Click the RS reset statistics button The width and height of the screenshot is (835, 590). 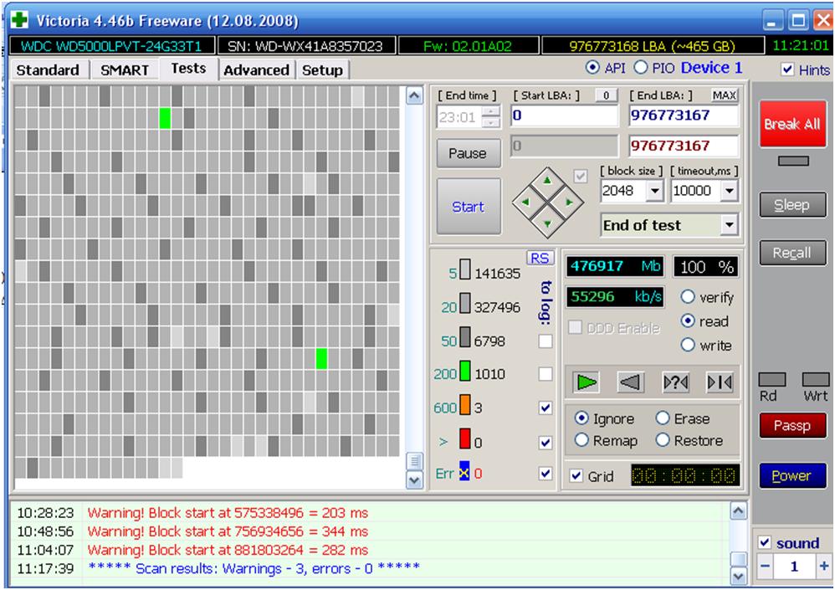[540, 259]
